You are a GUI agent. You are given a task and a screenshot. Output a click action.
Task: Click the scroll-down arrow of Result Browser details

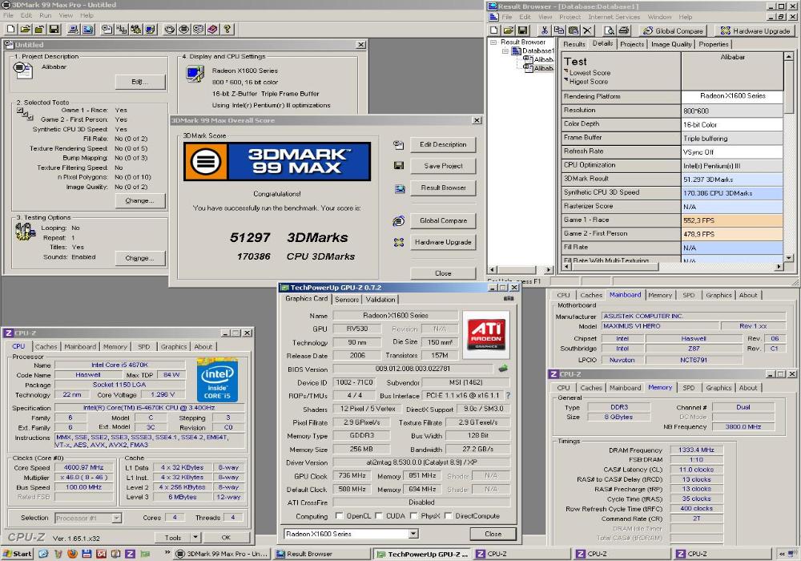(788, 258)
